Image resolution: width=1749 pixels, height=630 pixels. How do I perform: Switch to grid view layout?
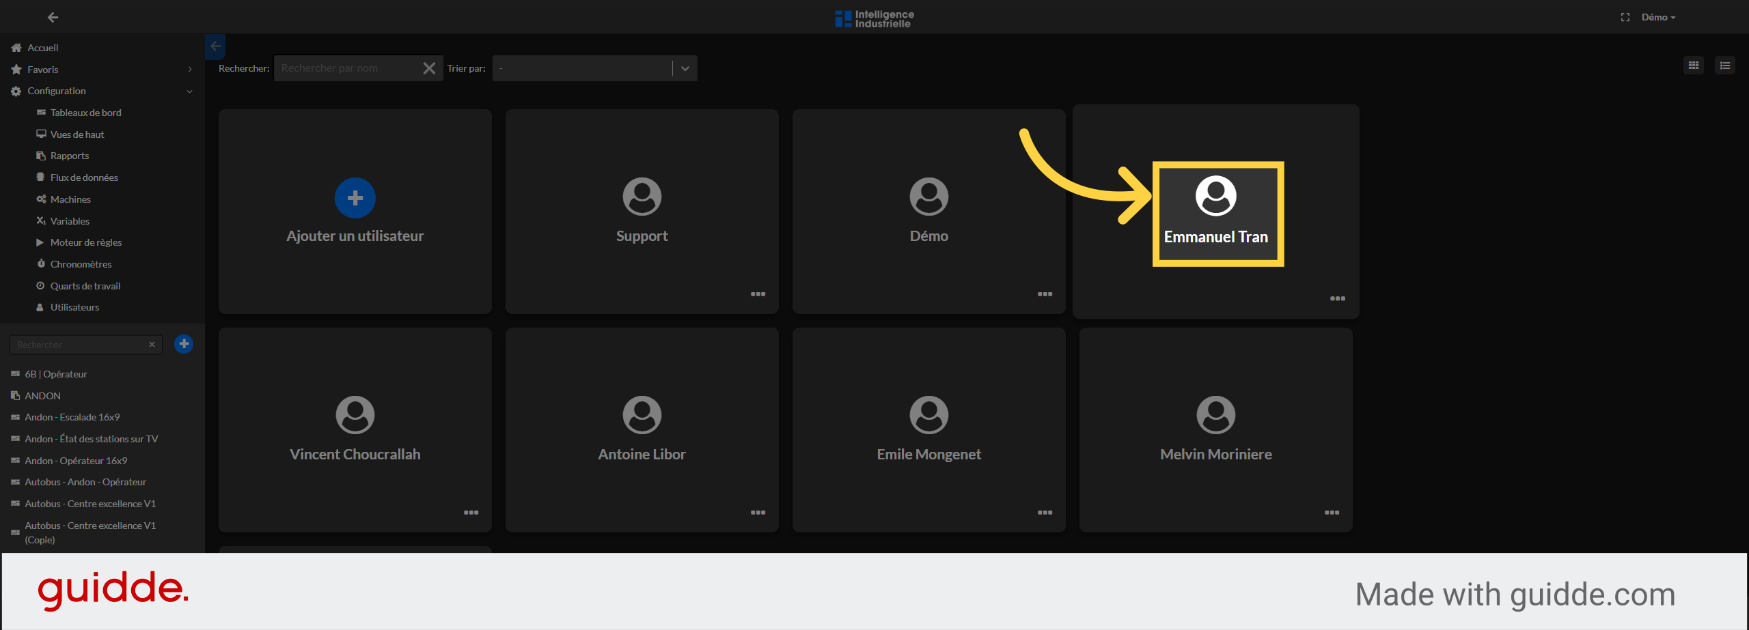click(x=1693, y=66)
